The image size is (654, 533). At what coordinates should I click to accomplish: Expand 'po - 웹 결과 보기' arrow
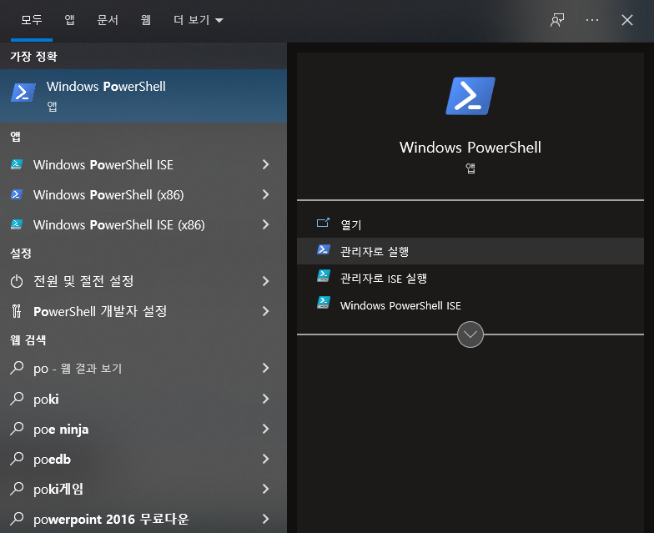pos(265,368)
